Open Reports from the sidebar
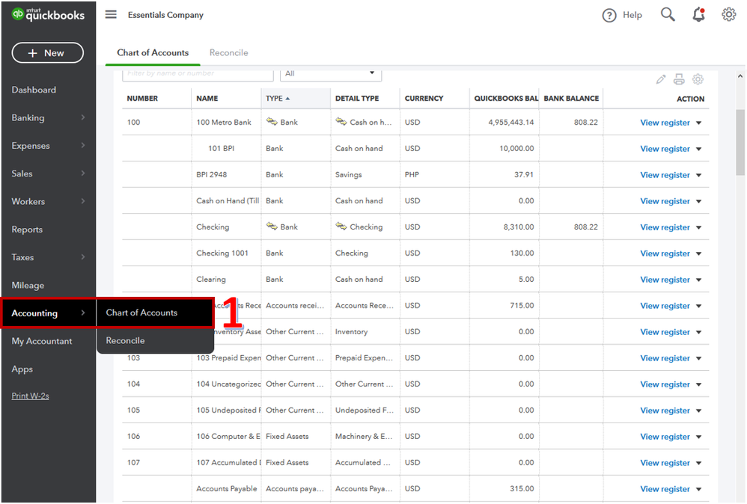747x504 pixels. tap(27, 230)
